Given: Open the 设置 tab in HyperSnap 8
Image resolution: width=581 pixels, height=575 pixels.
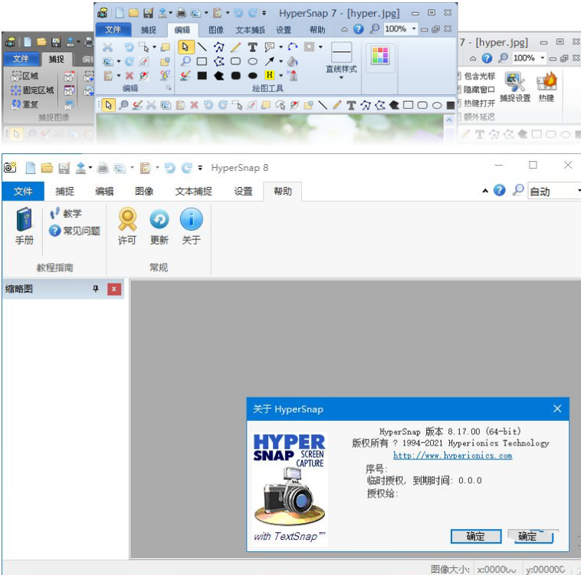Looking at the screenshot, I should 243,192.
